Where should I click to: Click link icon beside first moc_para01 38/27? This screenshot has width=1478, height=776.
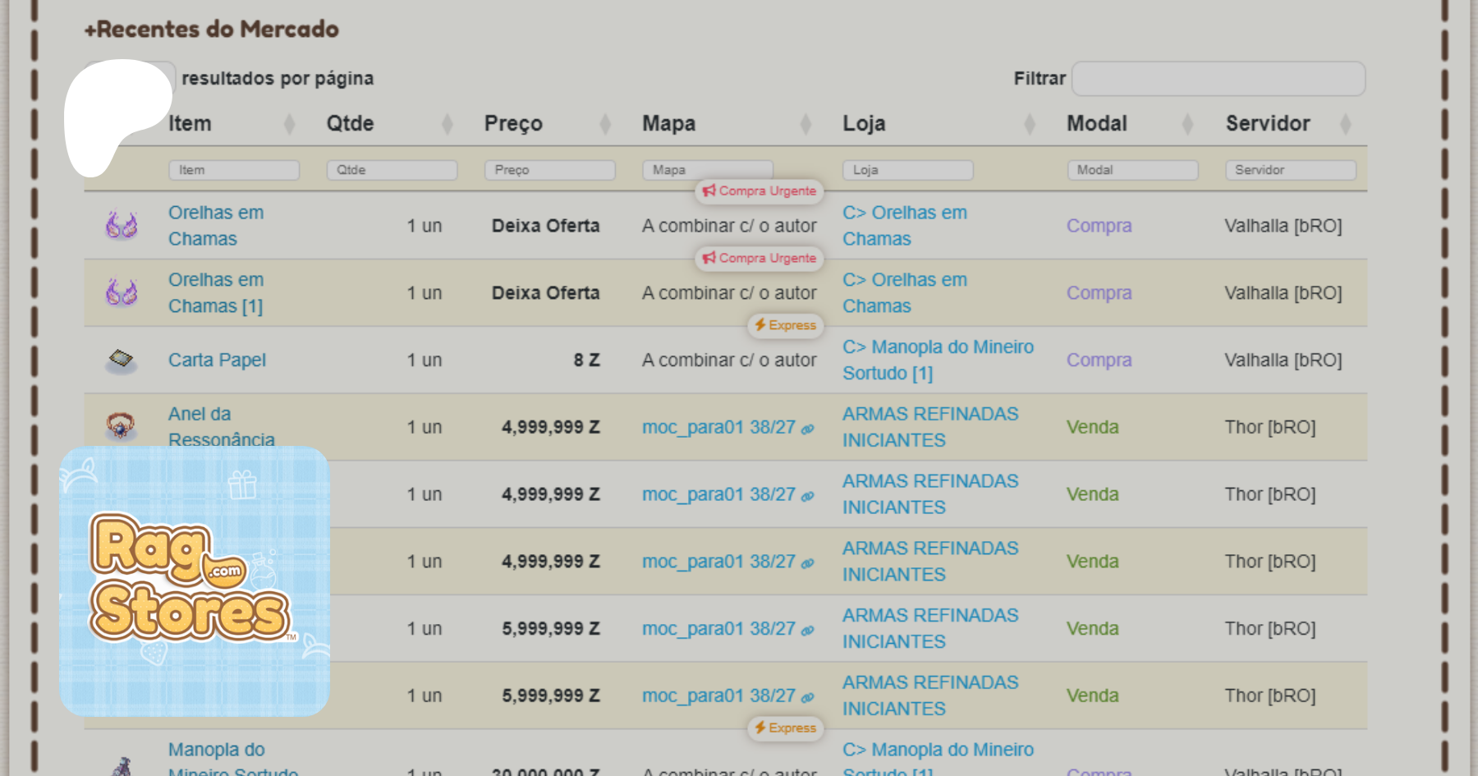point(808,429)
